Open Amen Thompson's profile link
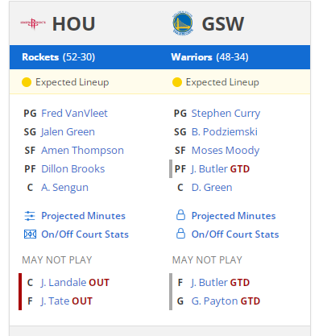Image resolution: width=327 pixels, height=336 pixels. (x=82, y=151)
